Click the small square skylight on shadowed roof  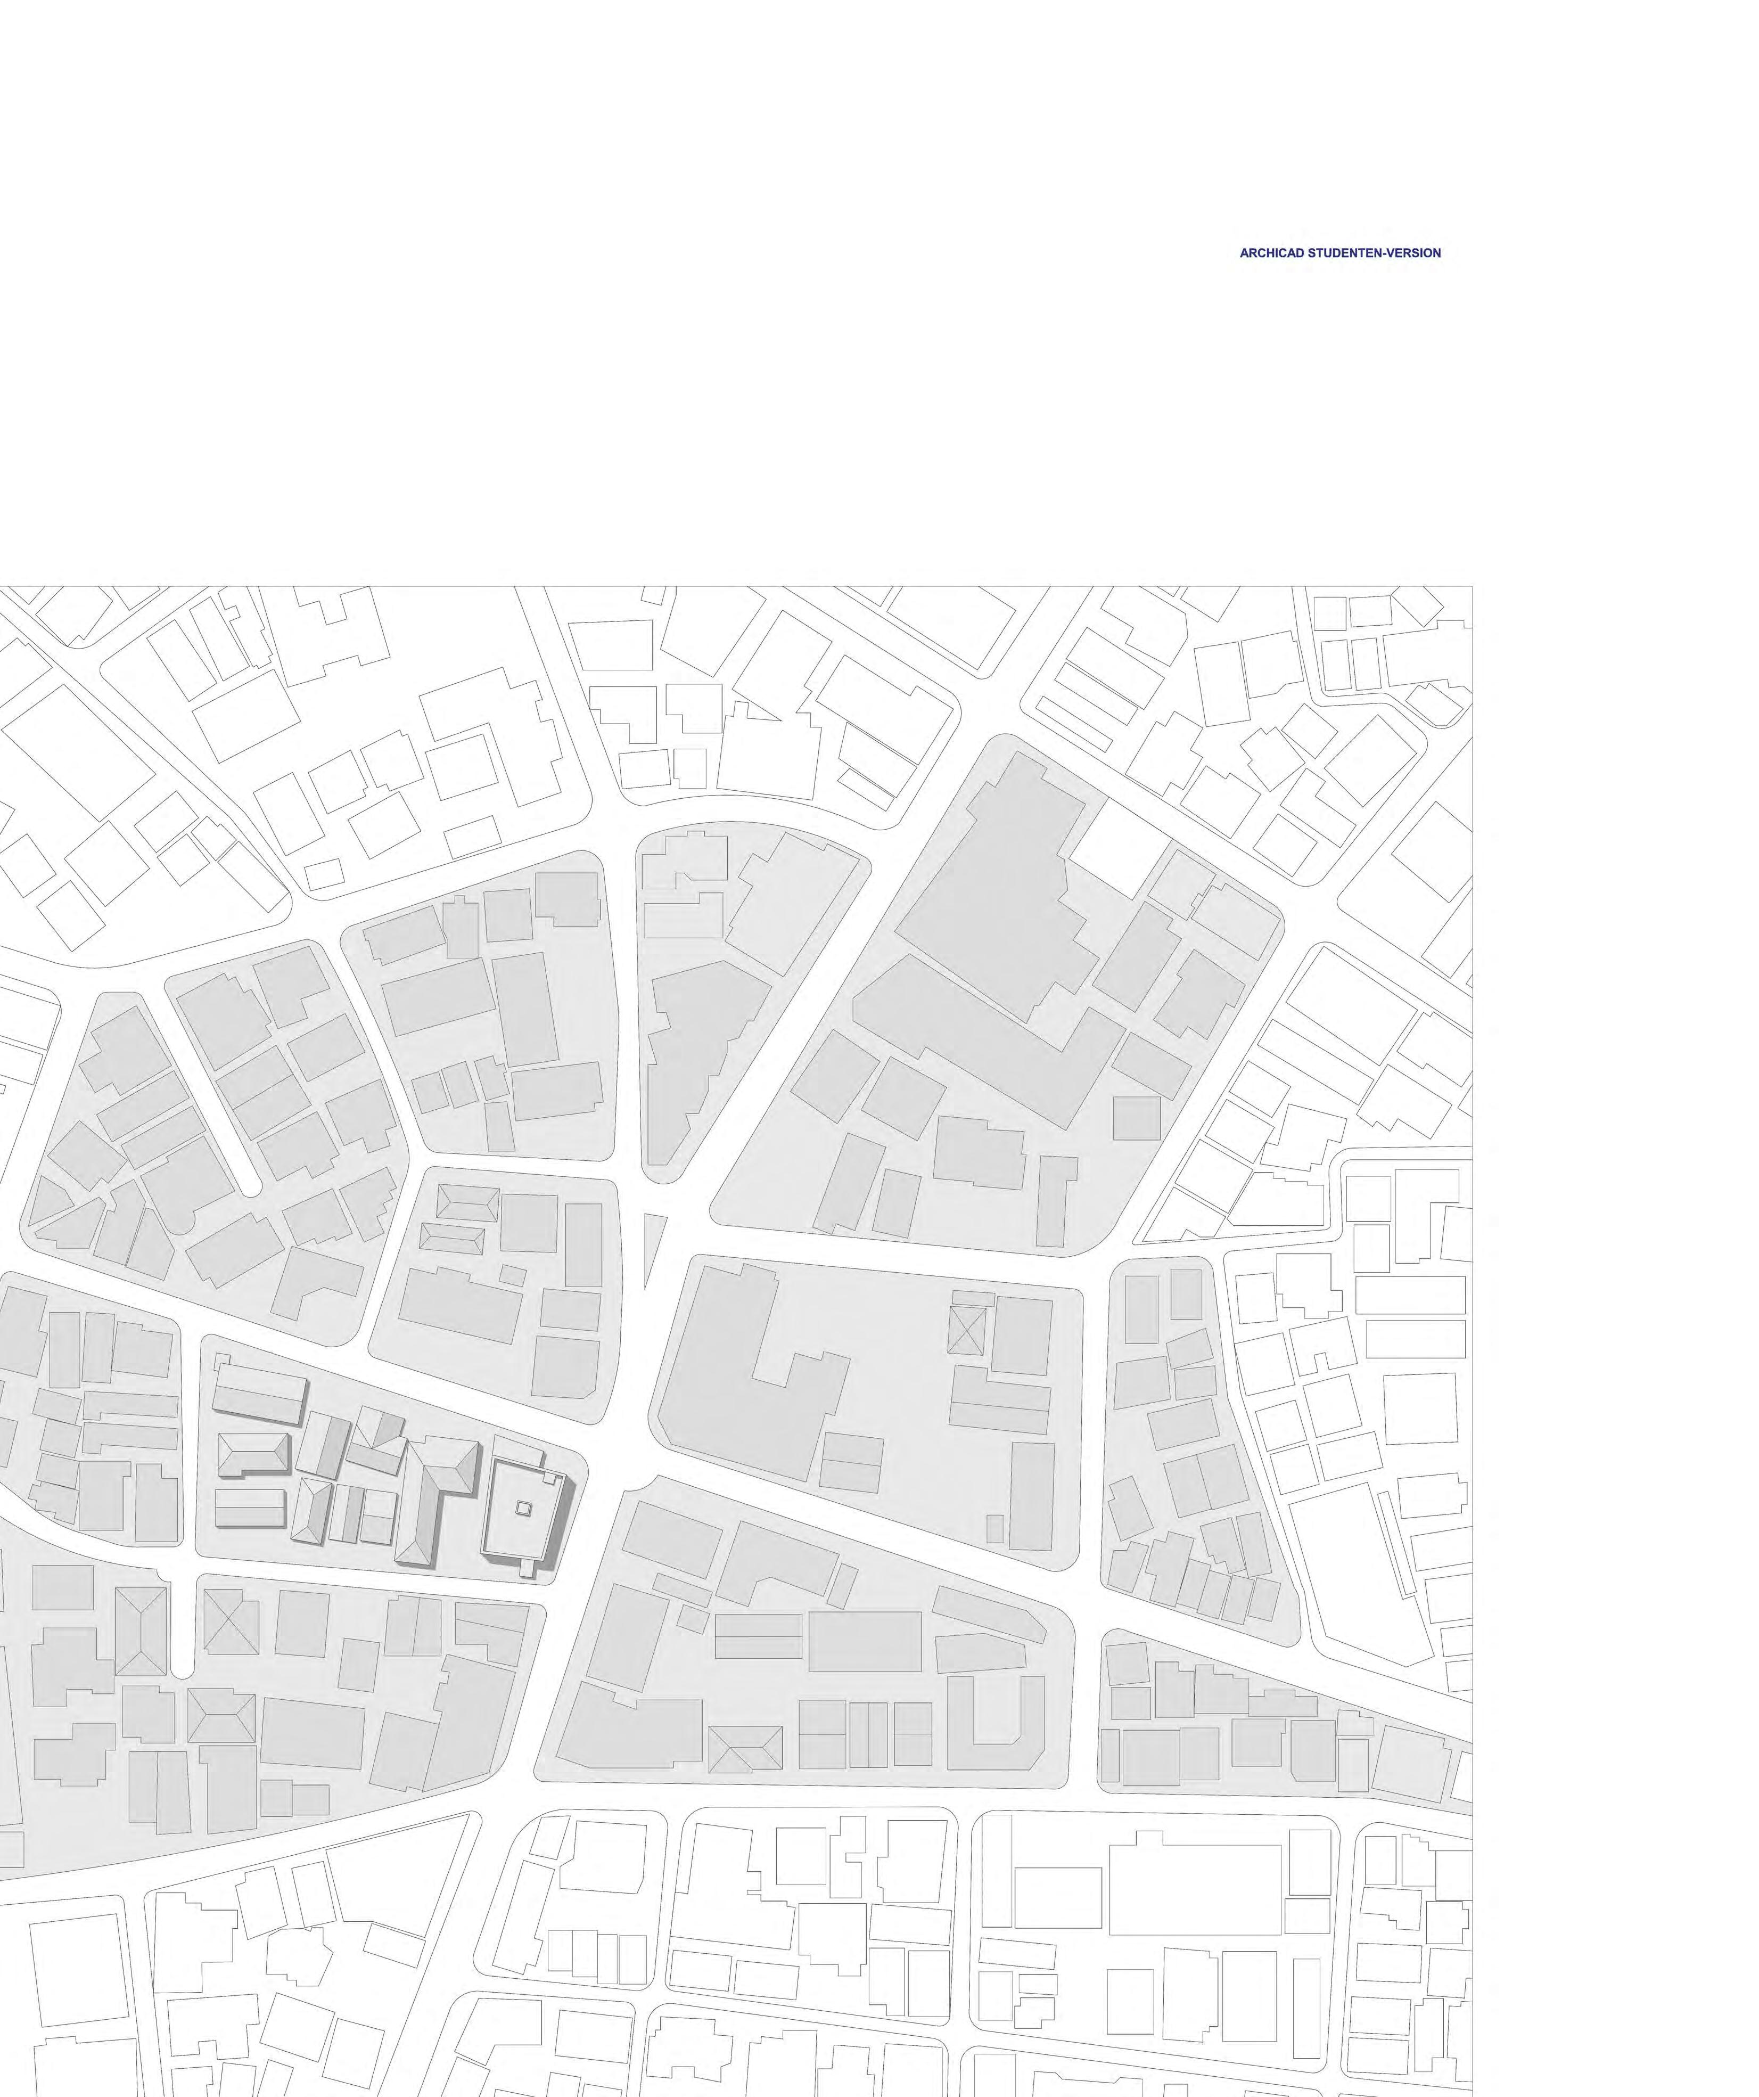pos(523,1510)
